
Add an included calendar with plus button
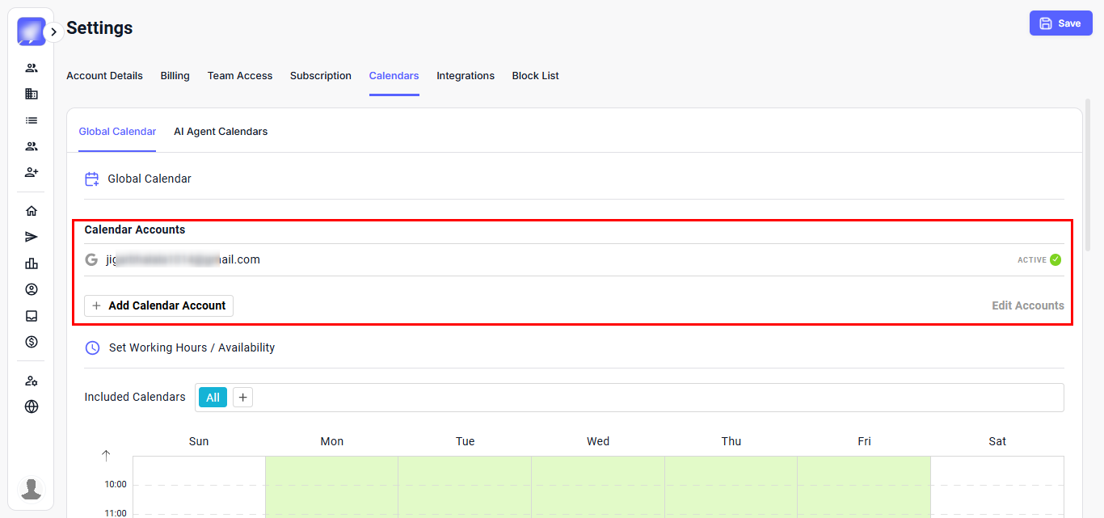[x=242, y=398]
